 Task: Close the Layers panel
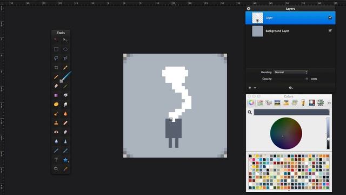point(249,9)
